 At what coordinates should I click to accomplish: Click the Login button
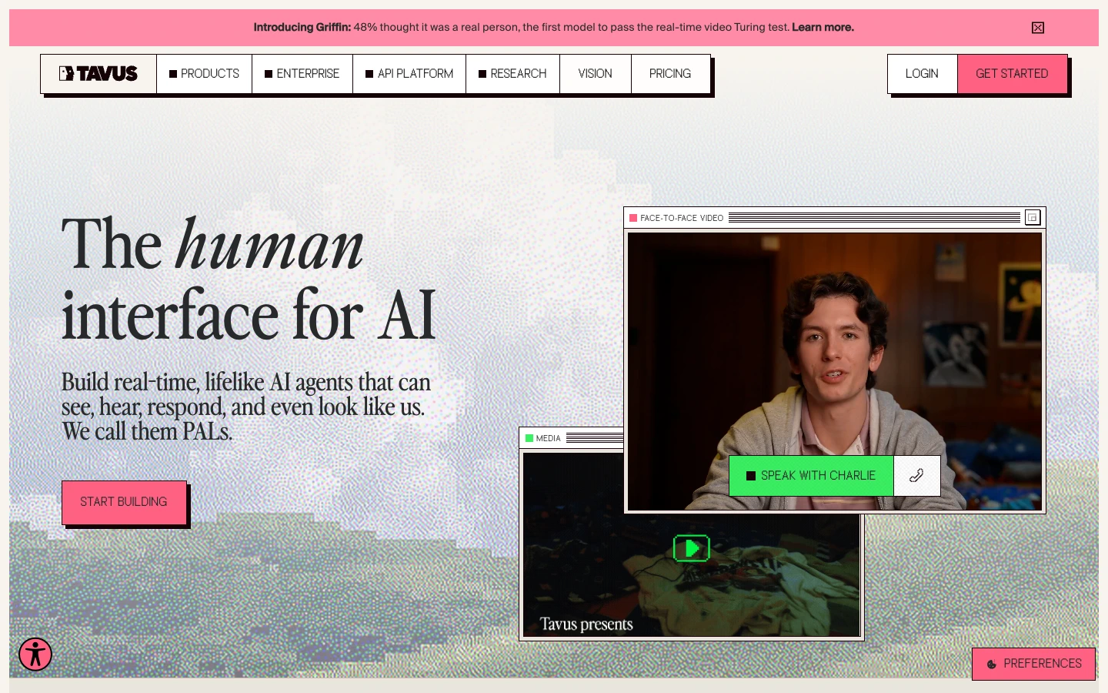(922, 74)
